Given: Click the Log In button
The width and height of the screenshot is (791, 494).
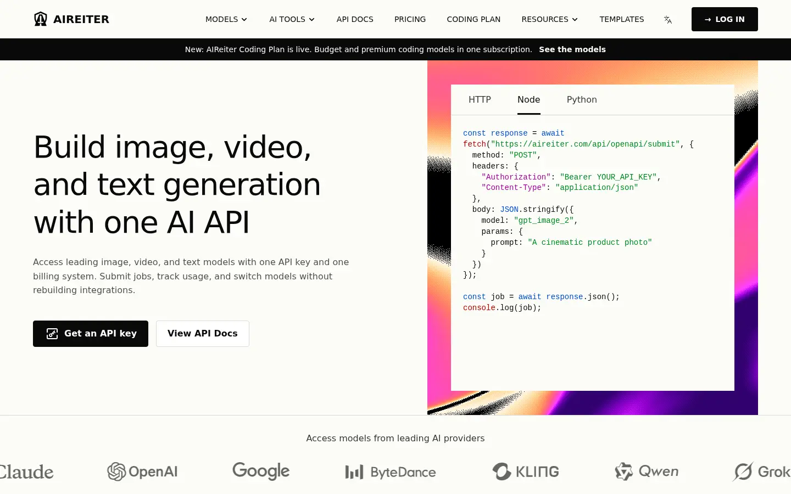Looking at the screenshot, I should pyautogui.click(x=725, y=19).
